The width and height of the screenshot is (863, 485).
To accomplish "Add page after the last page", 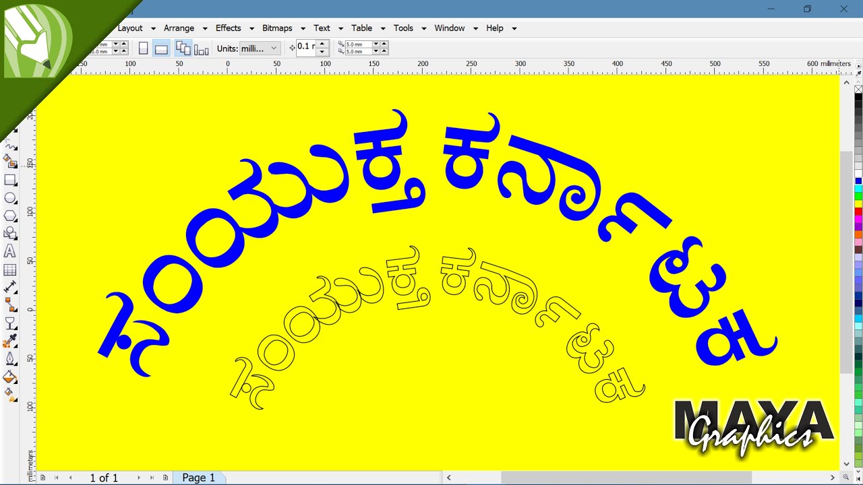I will pyautogui.click(x=165, y=478).
